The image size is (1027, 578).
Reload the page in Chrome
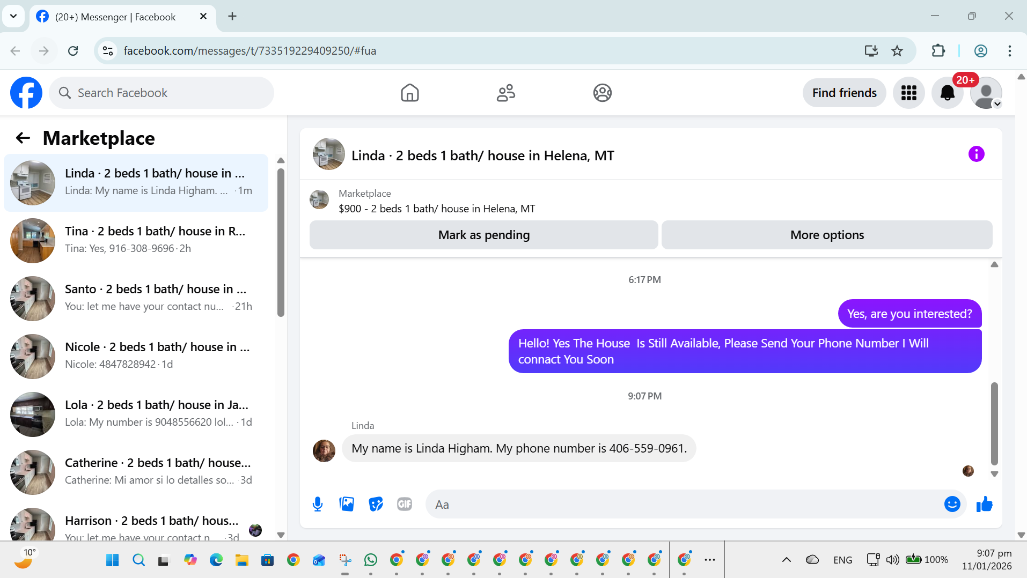tap(73, 51)
